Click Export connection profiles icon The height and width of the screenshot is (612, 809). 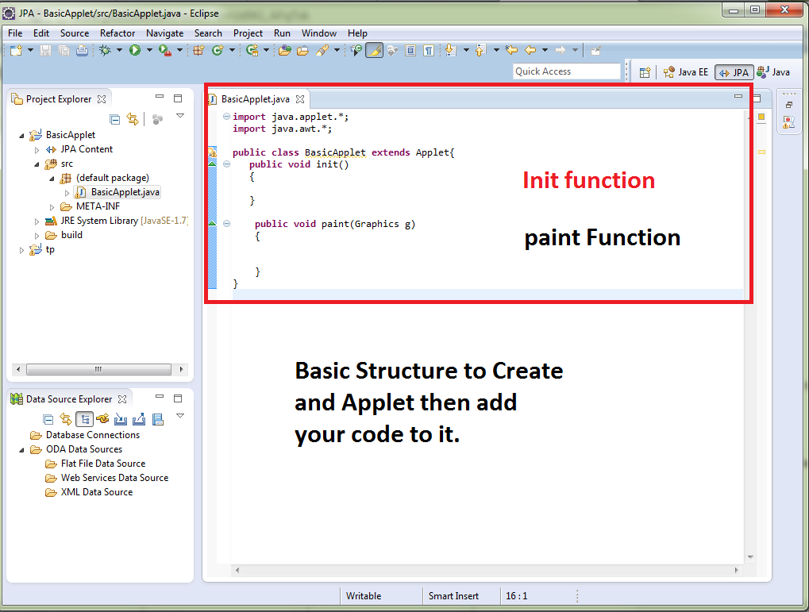pos(139,419)
